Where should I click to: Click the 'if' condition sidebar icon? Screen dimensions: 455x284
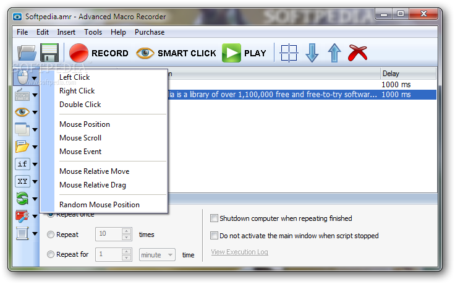click(22, 164)
